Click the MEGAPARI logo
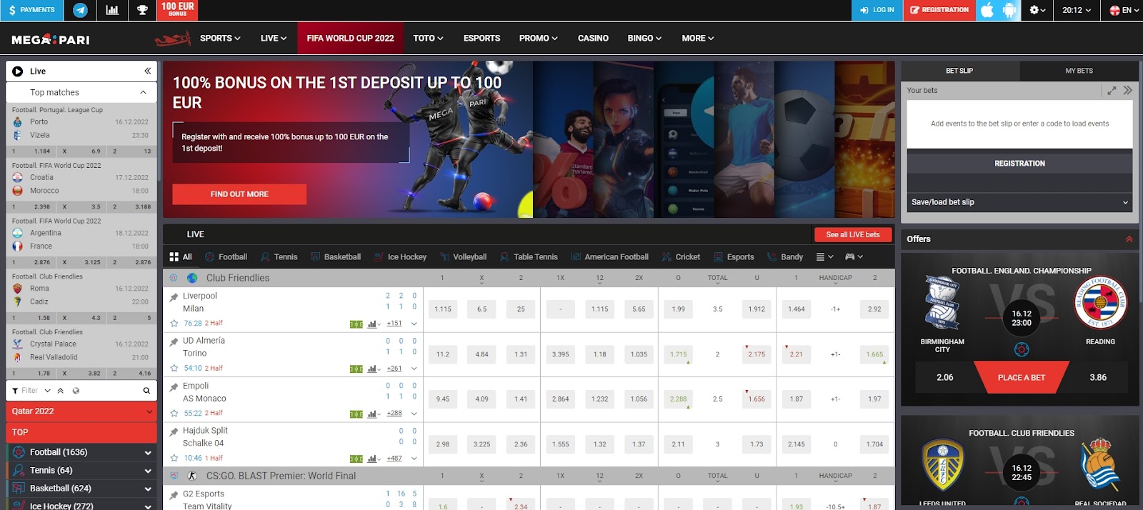 [x=51, y=39]
